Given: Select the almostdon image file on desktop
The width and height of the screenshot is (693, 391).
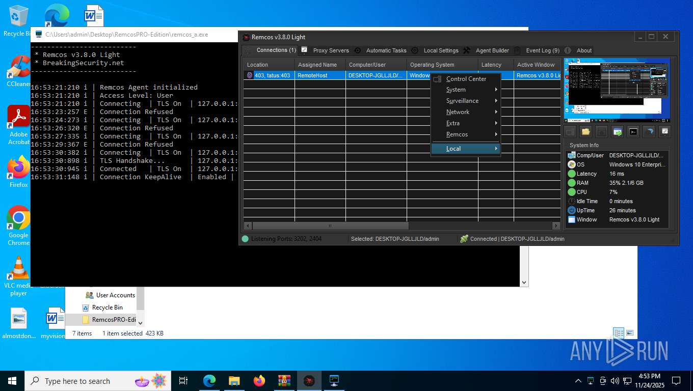Looking at the screenshot, I should pyautogui.click(x=19, y=323).
